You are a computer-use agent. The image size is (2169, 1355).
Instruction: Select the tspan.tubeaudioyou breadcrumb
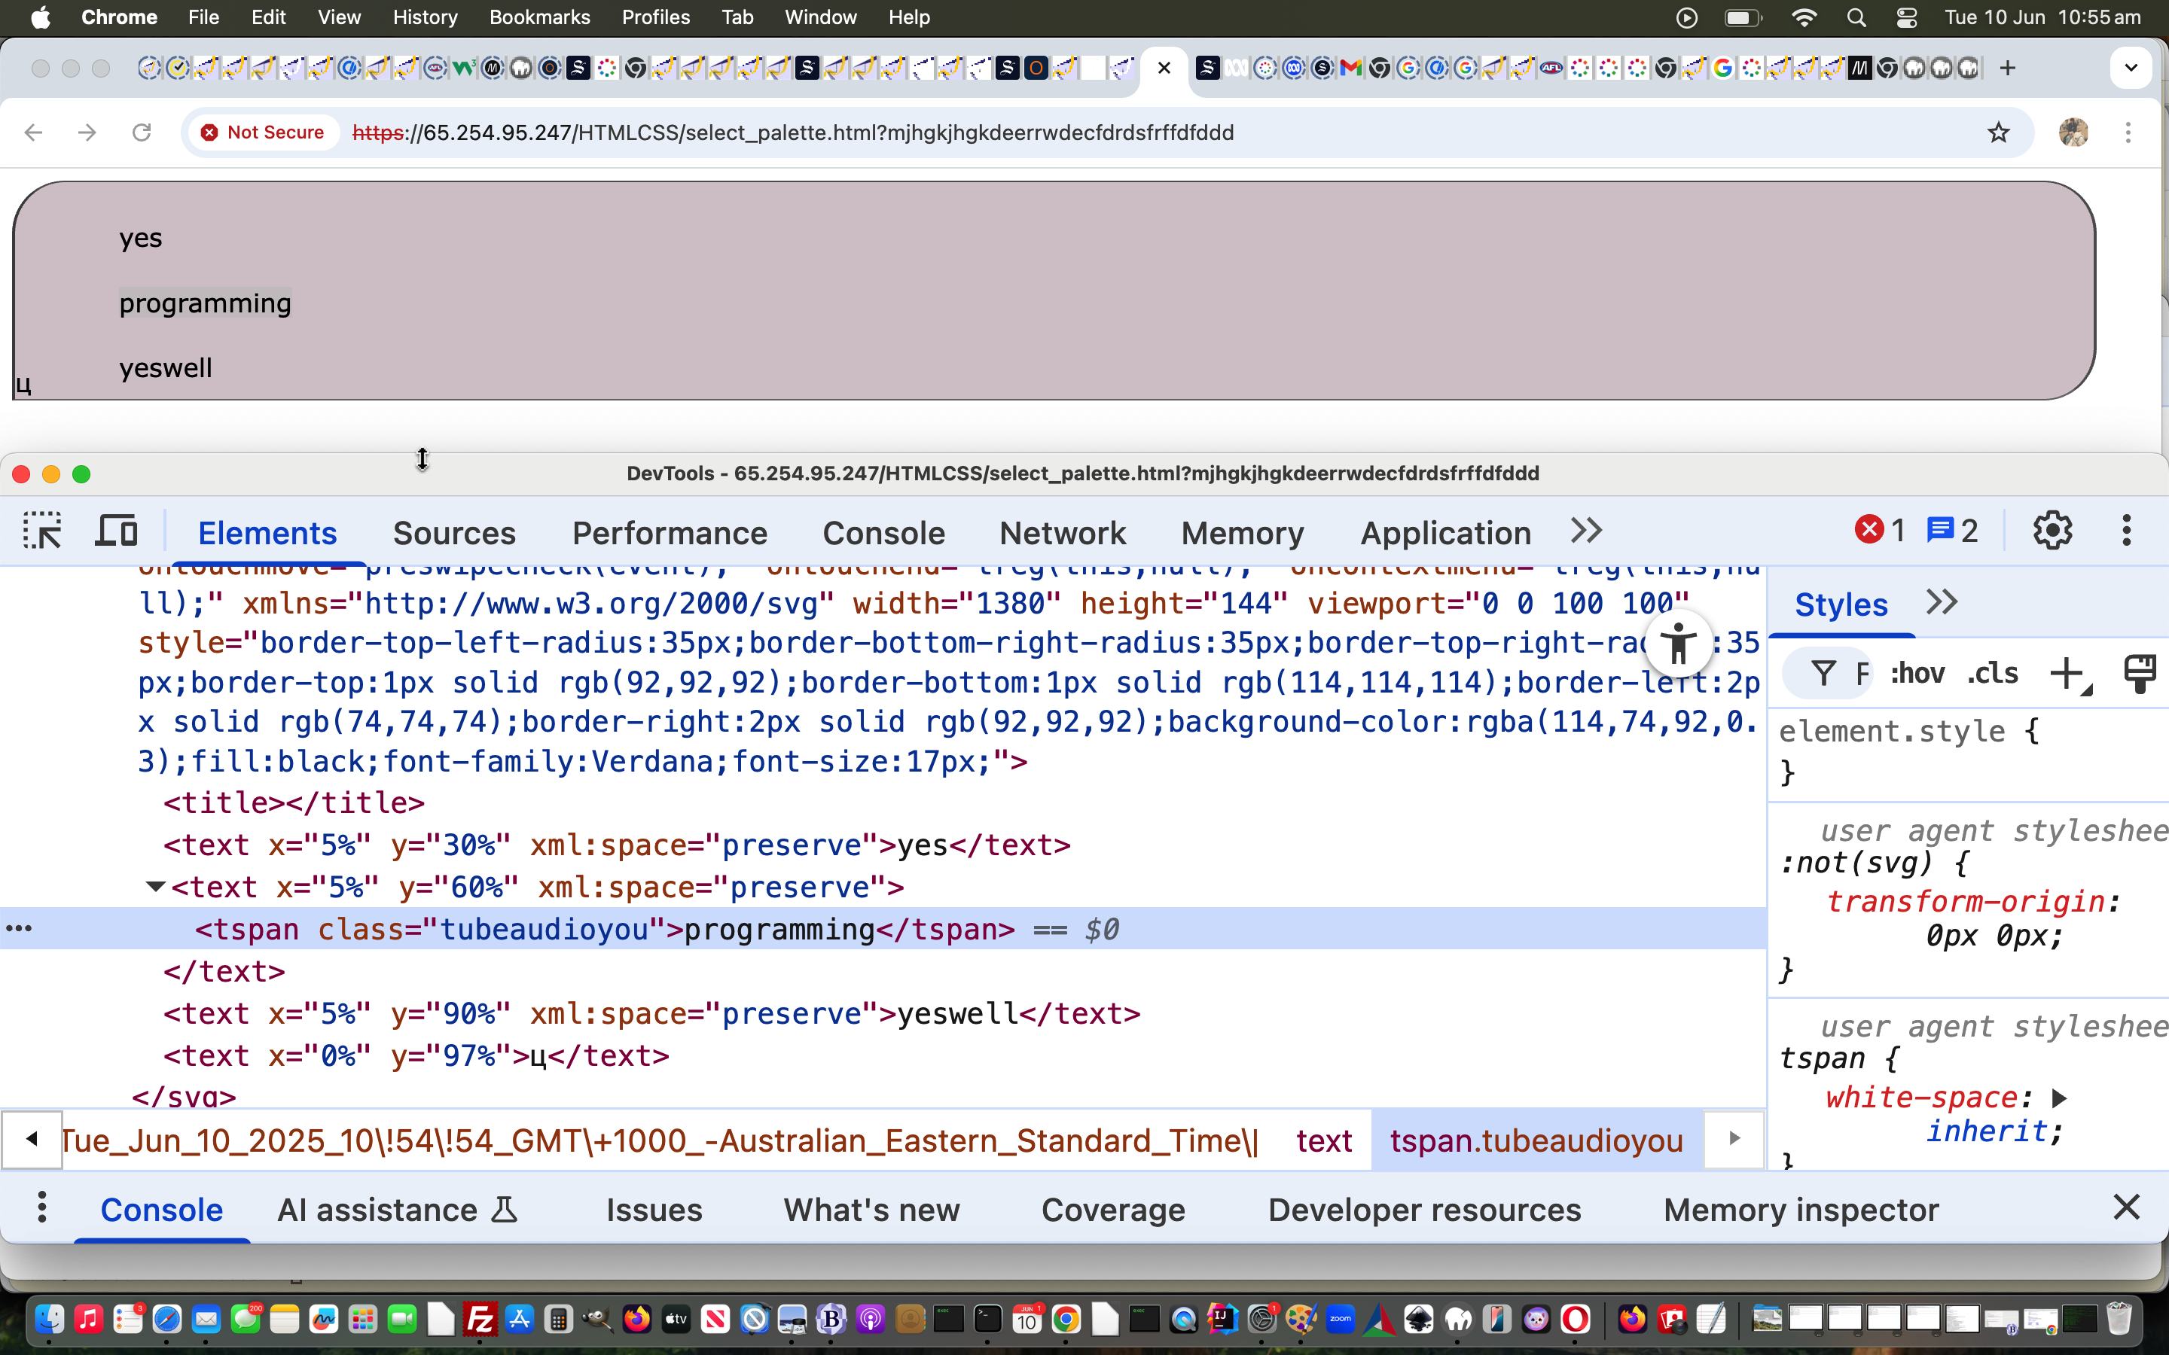pyautogui.click(x=1536, y=1140)
